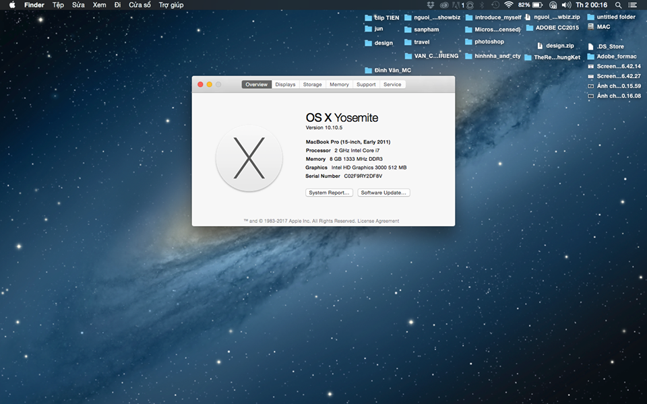Open the Dropbox menu bar icon
The image size is (647, 404).
(x=431, y=5)
